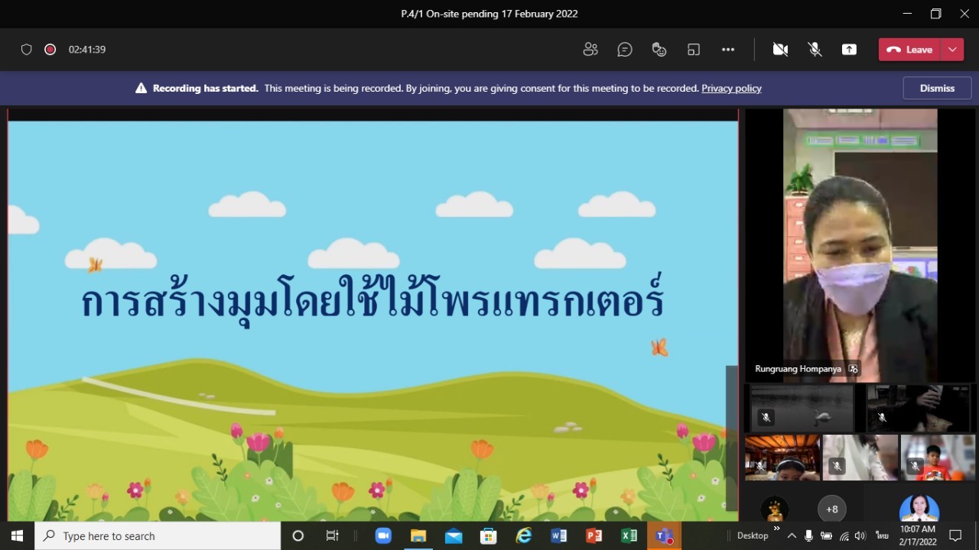Open the More actions ellipsis menu
Image resolution: width=979 pixels, height=550 pixels.
click(x=728, y=50)
